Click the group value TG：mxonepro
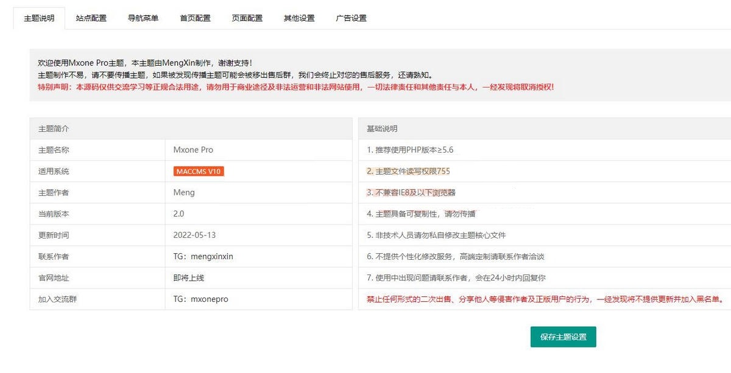This screenshot has height=373, width=731. 200,299
